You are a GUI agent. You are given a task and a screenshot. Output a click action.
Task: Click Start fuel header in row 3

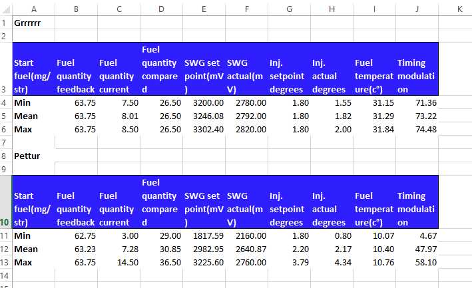coord(34,69)
